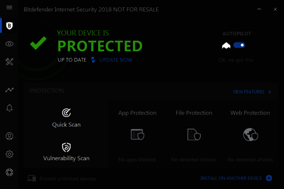Open the File Protection module
This screenshot has height=189, width=284.
click(194, 134)
